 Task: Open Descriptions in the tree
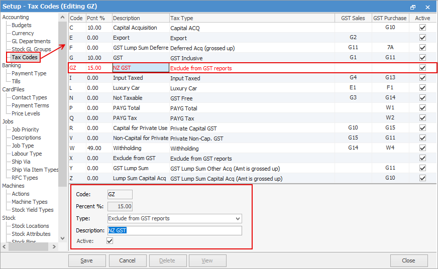coord(26,138)
